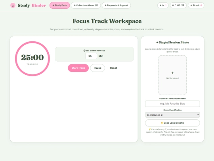Click the 'No file loaded' text
The image size is (214, 161).
(x=172, y=78)
